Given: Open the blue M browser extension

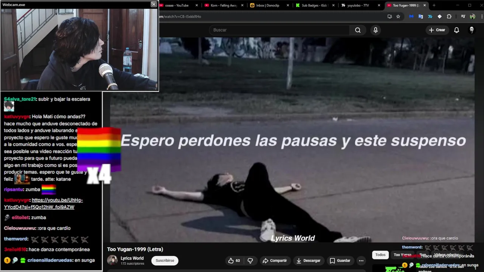Looking at the screenshot, I should pyautogui.click(x=411, y=17).
